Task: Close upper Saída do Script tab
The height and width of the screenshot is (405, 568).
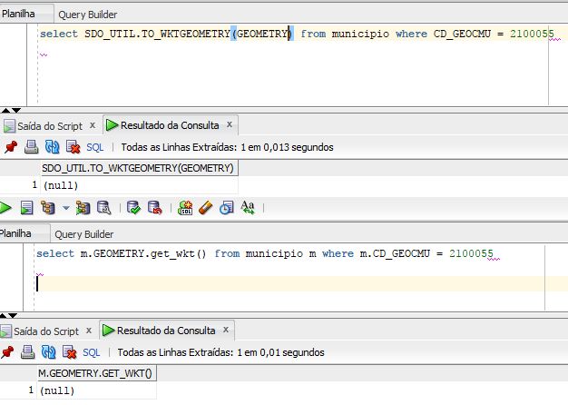Action: click(93, 125)
